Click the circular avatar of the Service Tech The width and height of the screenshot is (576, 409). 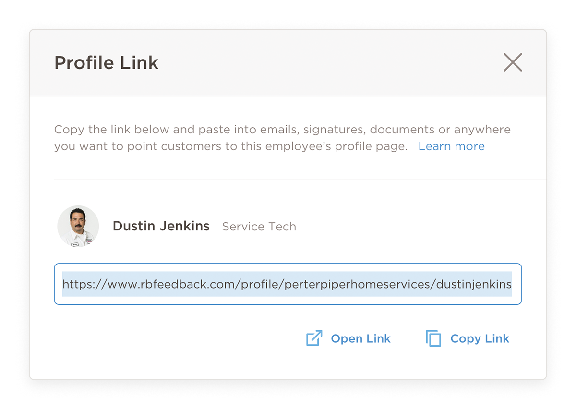78,226
